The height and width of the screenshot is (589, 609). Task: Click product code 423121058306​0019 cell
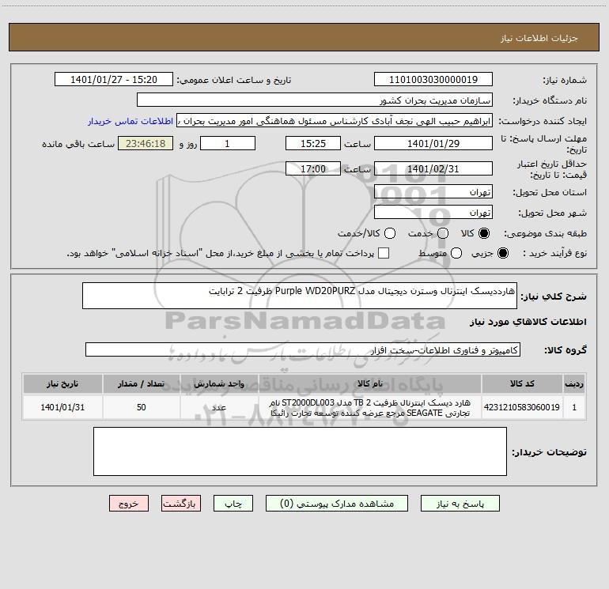[522, 407]
